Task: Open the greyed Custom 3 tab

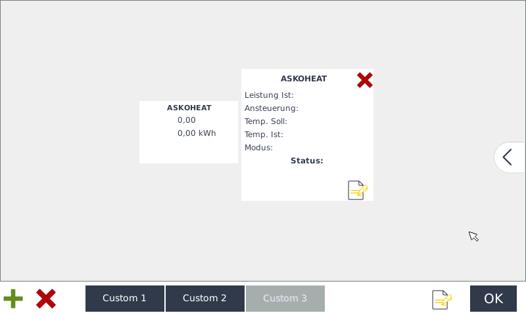Action: pyautogui.click(x=285, y=299)
